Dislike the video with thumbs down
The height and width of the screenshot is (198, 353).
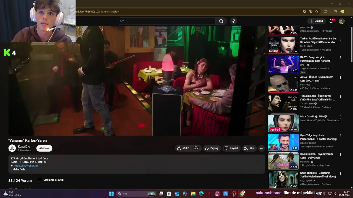(x=197, y=148)
